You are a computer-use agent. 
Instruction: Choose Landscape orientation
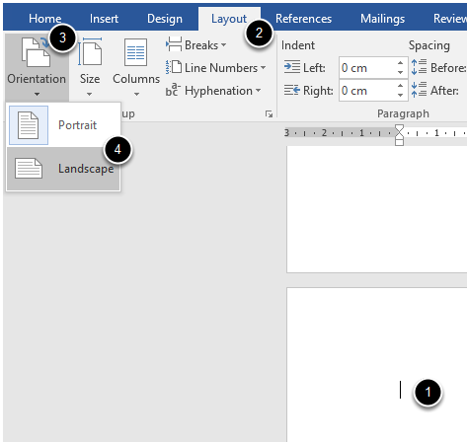63,169
